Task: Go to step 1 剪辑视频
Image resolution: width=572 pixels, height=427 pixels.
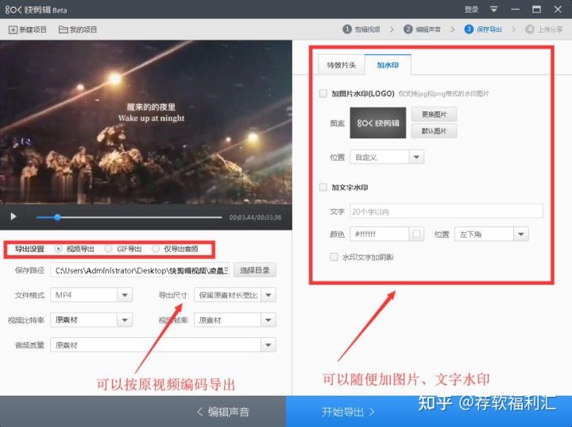Action: click(361, 29)
